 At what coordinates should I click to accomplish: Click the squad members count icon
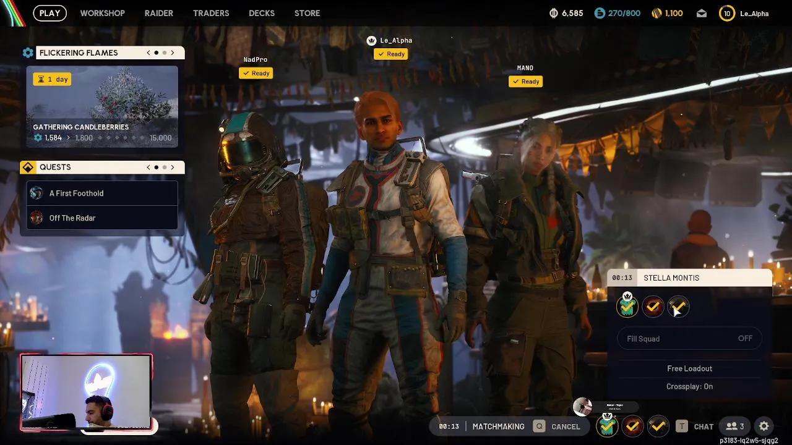735,426
